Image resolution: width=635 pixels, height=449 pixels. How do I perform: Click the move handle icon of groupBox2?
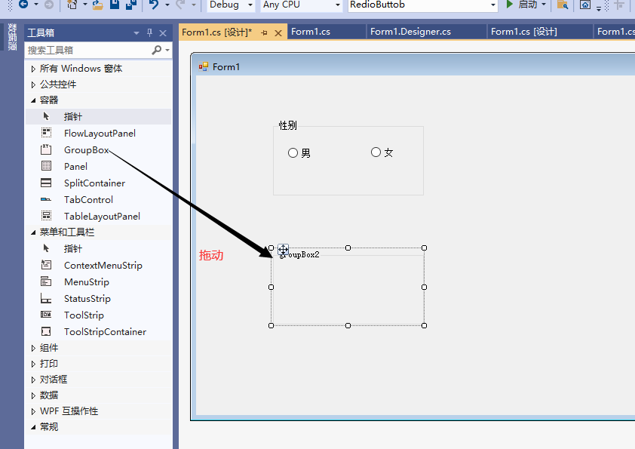tap(283, 249)
